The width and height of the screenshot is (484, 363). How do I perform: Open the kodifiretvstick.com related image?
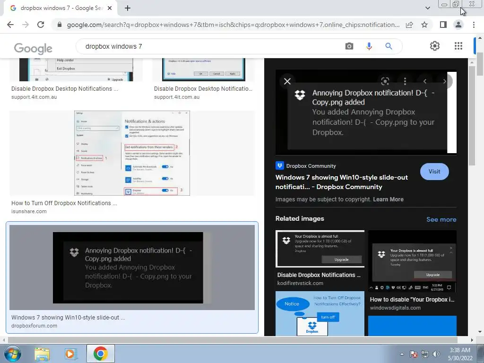[320, 249]
